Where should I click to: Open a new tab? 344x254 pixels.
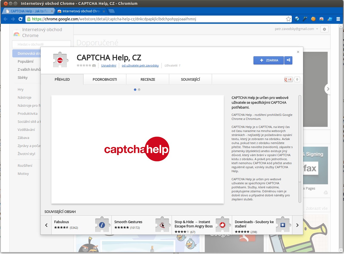point(112,11)
